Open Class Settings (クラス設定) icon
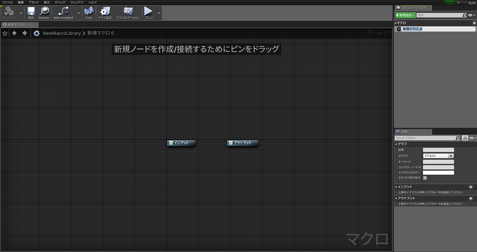477x252 pixels. click(105, 13)
